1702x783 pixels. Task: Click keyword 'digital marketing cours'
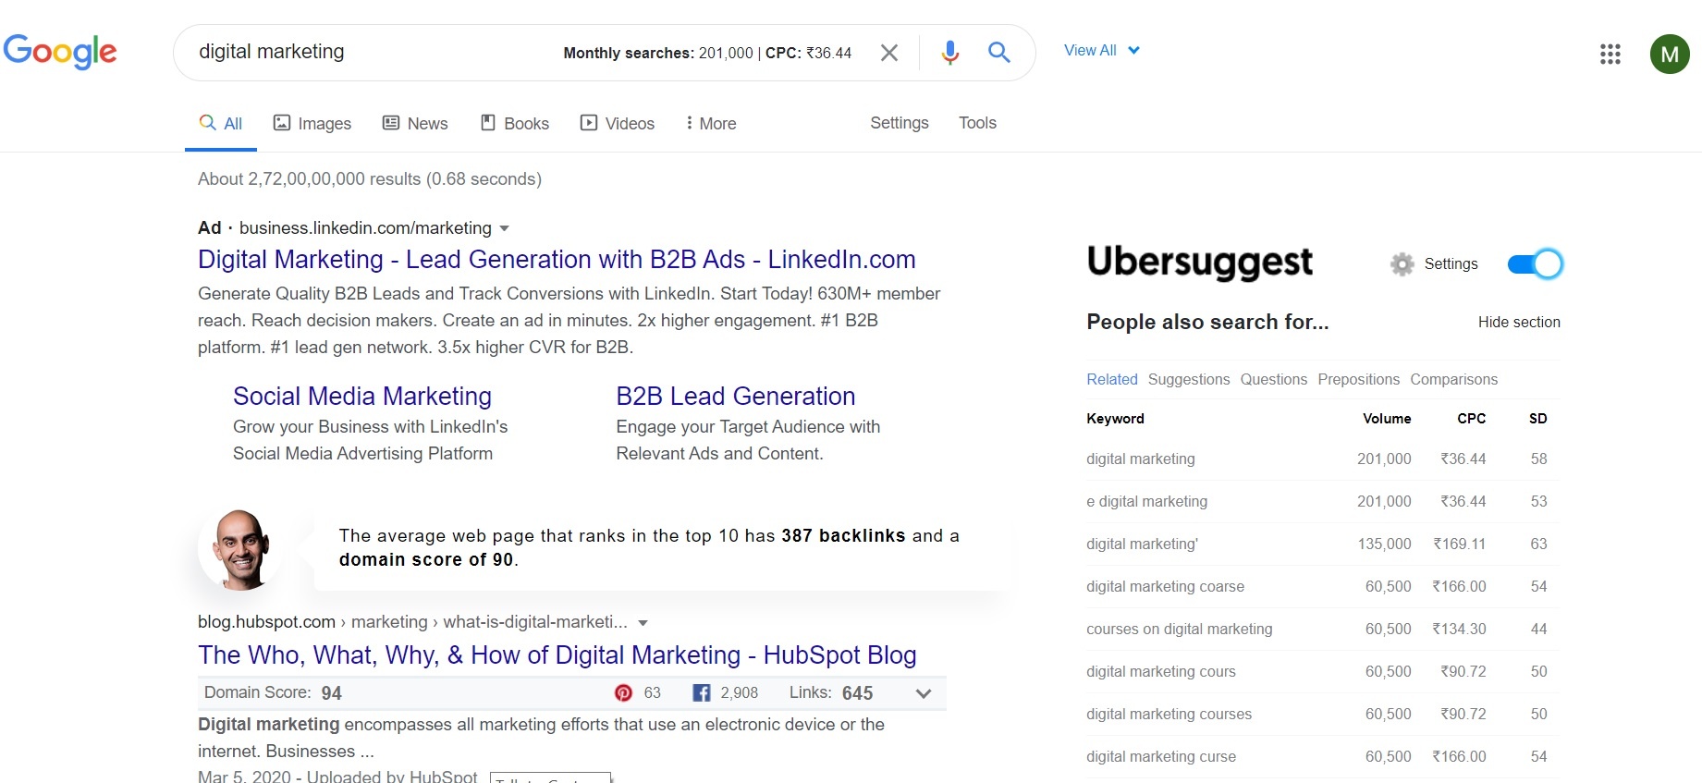[x=1161, y=671]
